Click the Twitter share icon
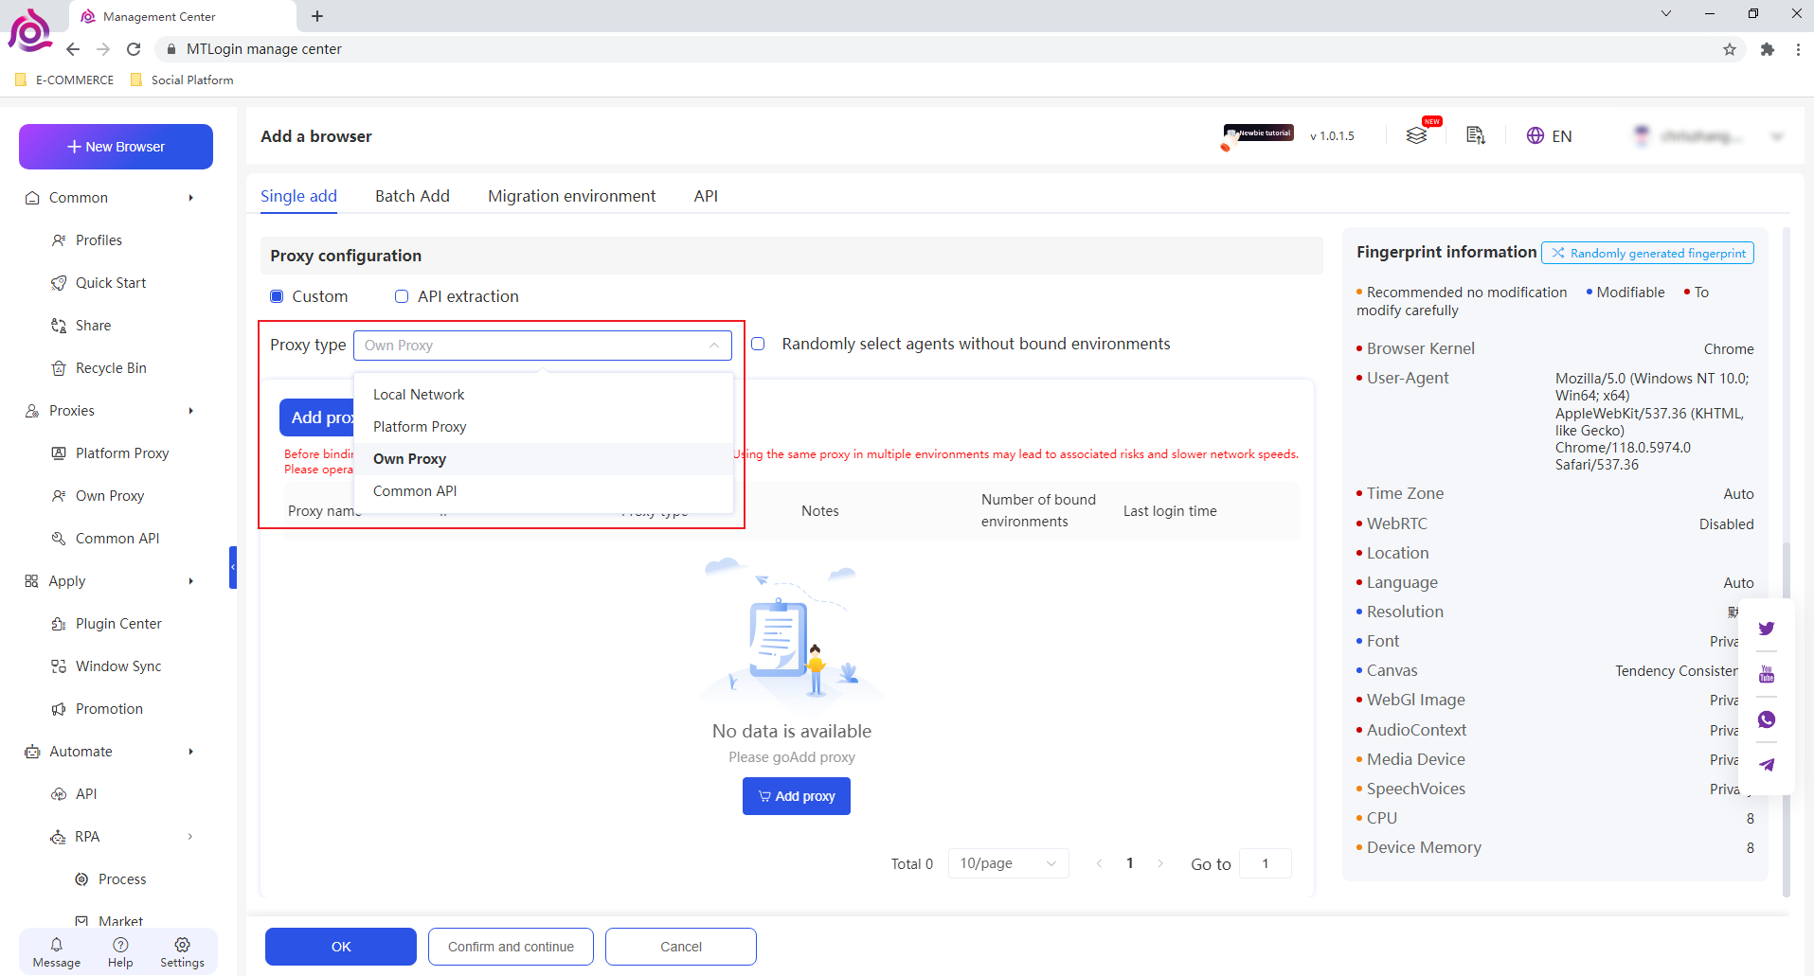 1767,629
